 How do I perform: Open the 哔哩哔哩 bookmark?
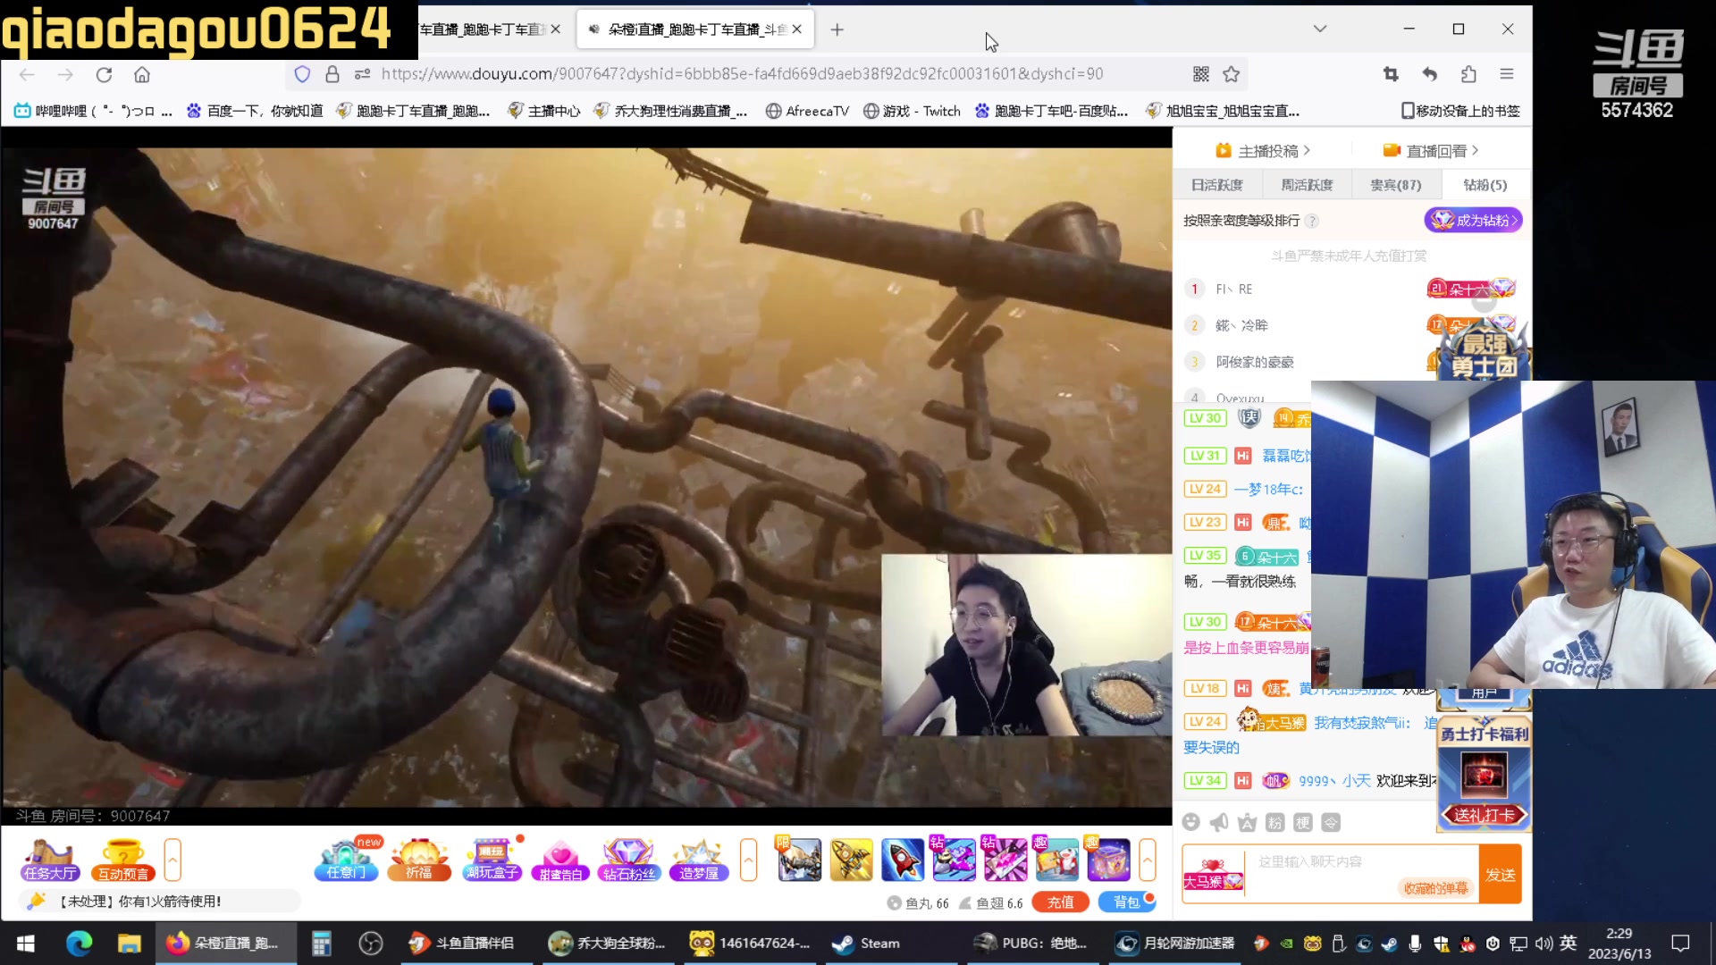tap(92, 111)
